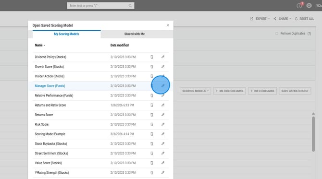Screen dimensions: 322x179
Task: Delete the Growth Score (Stocks) model
Action: click(152, 67)
